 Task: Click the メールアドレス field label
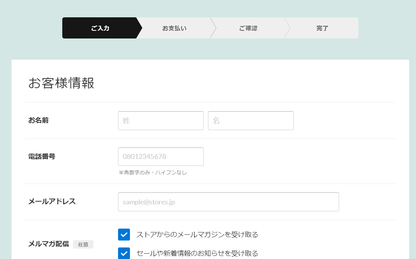pos(52,202)
